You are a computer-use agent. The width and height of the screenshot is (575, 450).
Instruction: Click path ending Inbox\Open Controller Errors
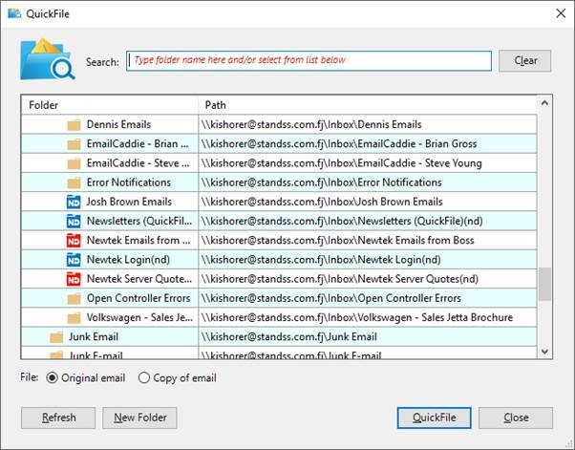pos(330,298)
